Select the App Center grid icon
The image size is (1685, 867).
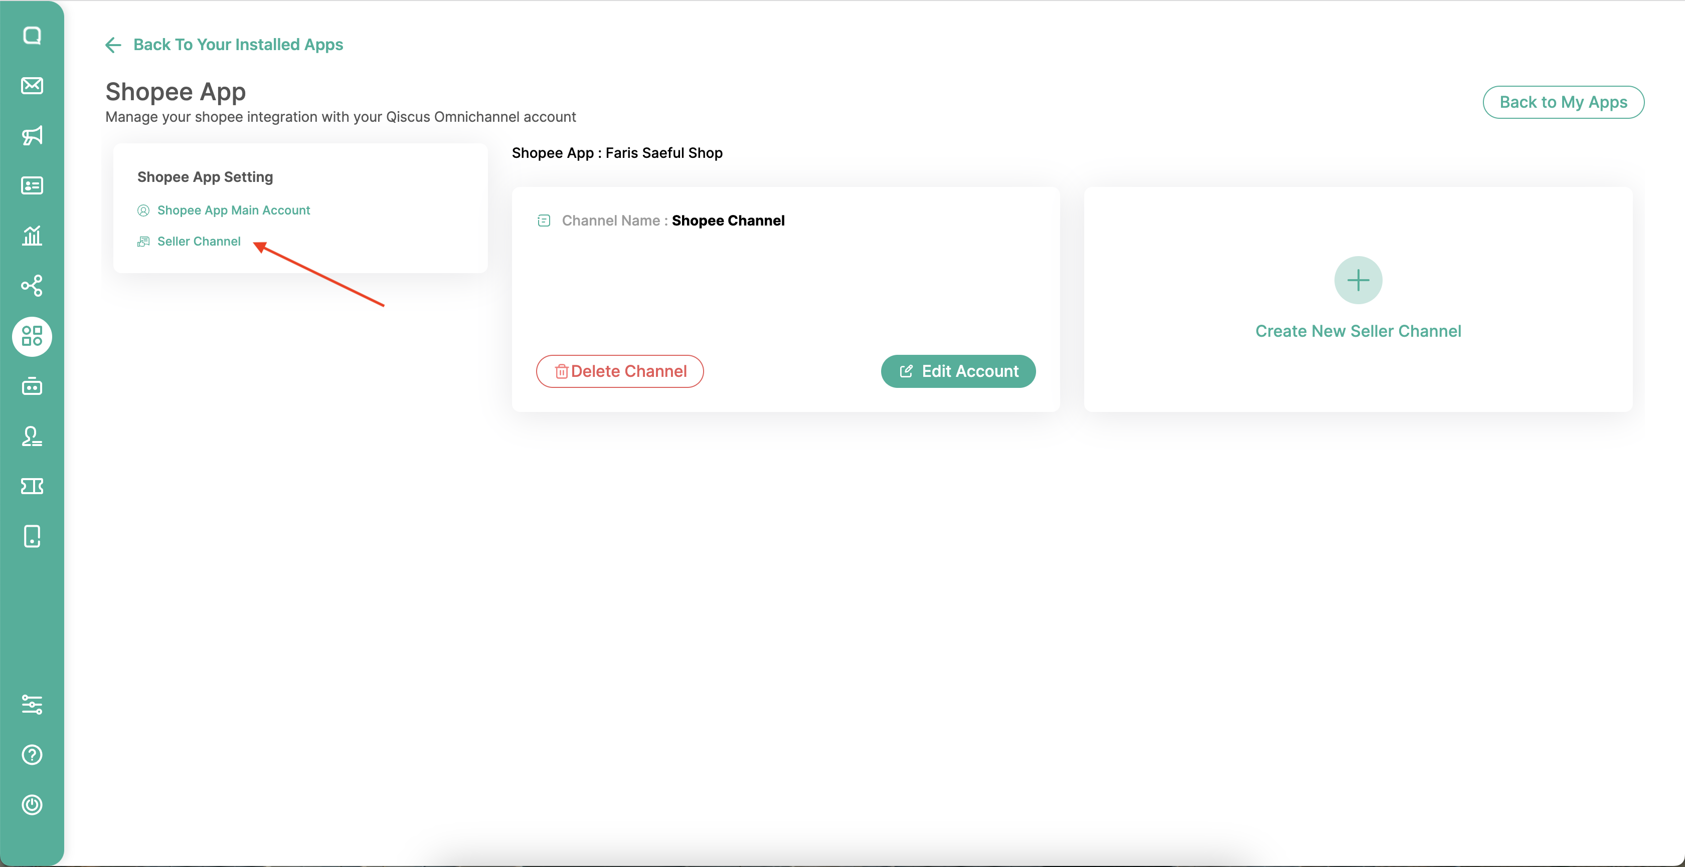coord(32,336)
